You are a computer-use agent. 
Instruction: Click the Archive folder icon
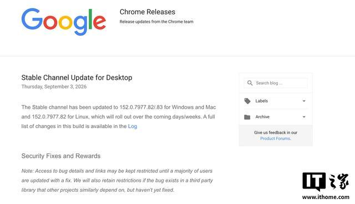(247, 117)
